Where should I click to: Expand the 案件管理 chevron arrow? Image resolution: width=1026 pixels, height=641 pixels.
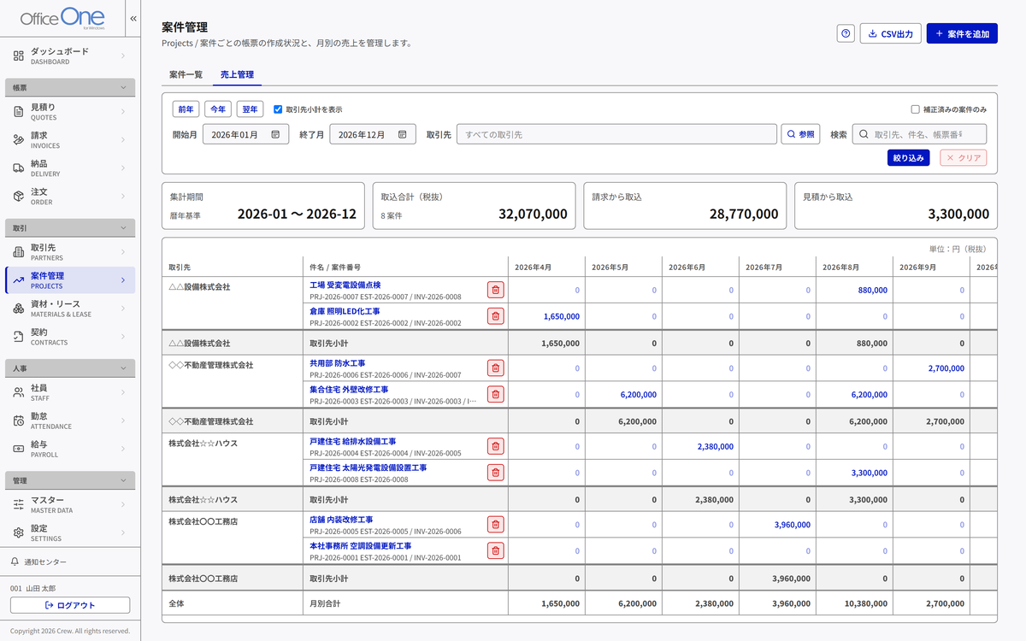pyautogui.click(x=122, y=279)
